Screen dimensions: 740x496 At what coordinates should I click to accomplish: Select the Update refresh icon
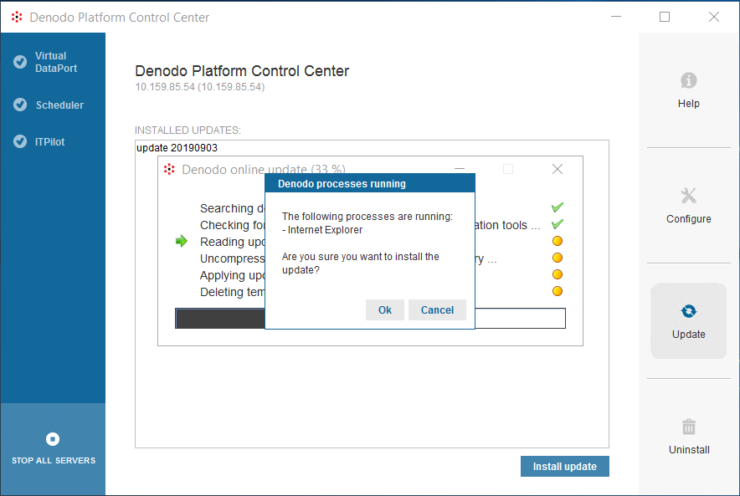tap(688, 311)
